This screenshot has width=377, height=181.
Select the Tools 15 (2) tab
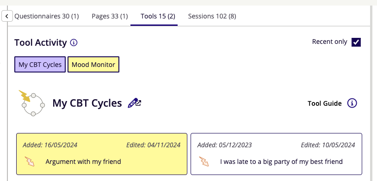[x=158, y=16]
